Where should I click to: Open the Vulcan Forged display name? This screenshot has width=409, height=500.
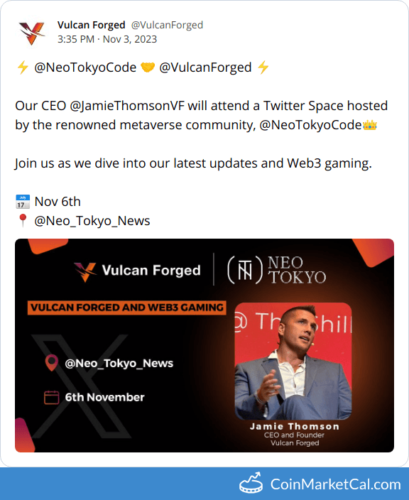pos(91,25)
